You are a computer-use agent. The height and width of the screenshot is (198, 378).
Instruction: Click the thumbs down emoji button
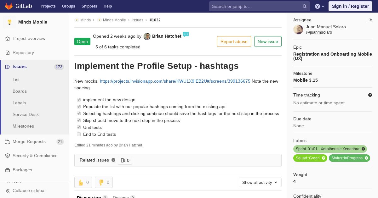pos(104,182)
